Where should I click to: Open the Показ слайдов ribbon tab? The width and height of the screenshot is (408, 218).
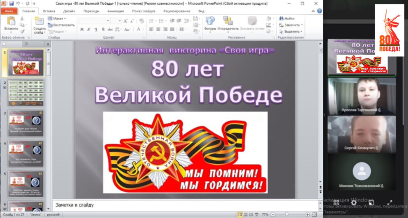pyautogui.click(x=144, y=11)
